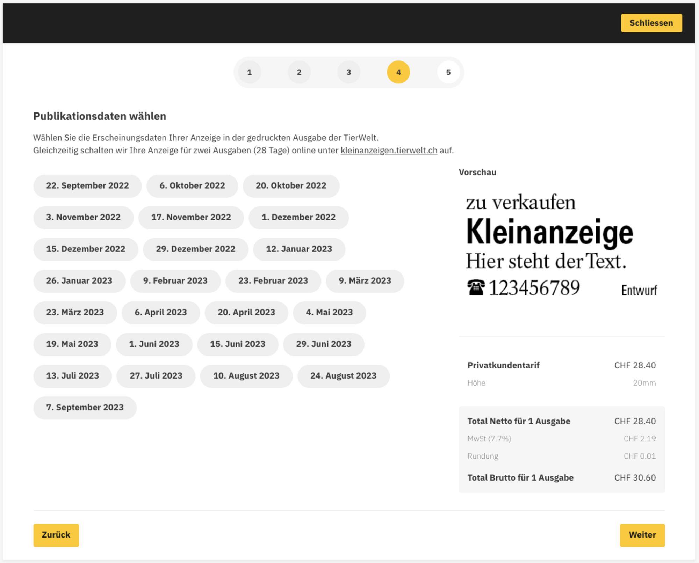
Task: Toggle the 9. März 2023 date
Action: point(365,281)
